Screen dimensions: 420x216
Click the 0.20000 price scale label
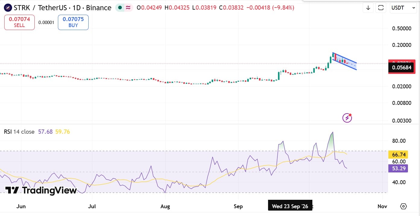tap(401, 45)
